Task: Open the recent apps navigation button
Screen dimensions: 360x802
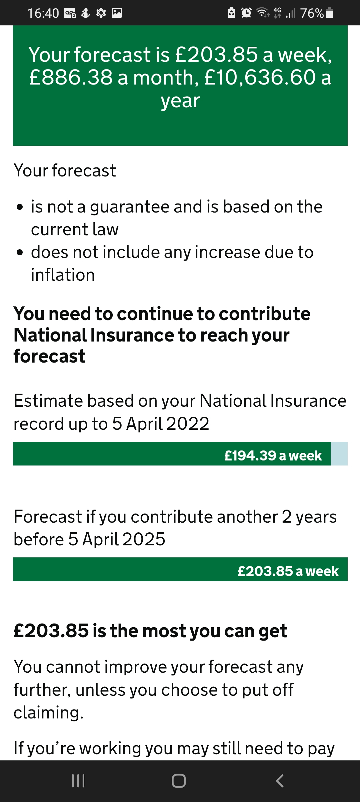Action: pyautogui.click(x=78, y=781)
